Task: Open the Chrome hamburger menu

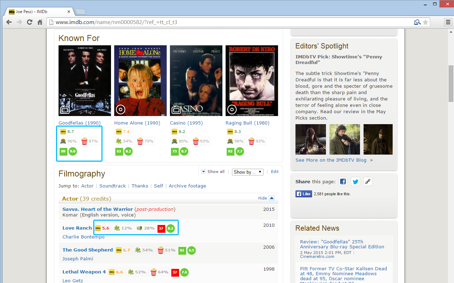Action: (448, 22)
